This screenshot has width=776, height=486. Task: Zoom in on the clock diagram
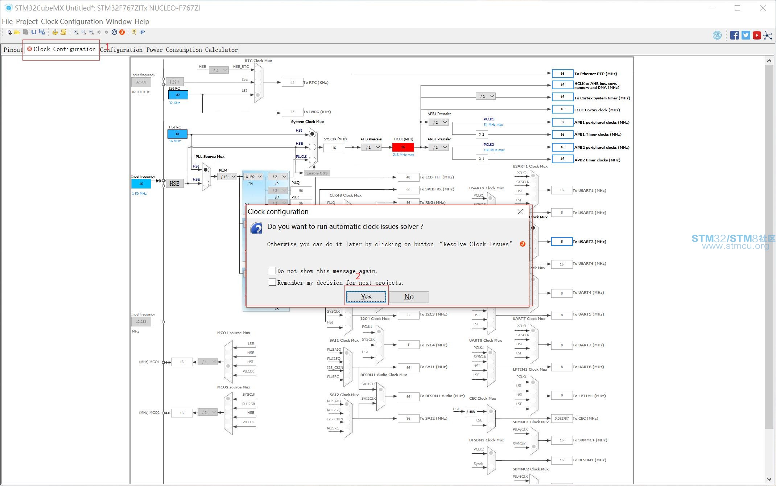pos(76,32)
